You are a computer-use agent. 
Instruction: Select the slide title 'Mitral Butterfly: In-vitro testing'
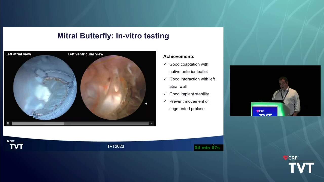tap(113, 36)
